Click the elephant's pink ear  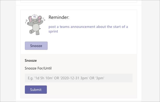pyautogui.click(x=30, y=19)
